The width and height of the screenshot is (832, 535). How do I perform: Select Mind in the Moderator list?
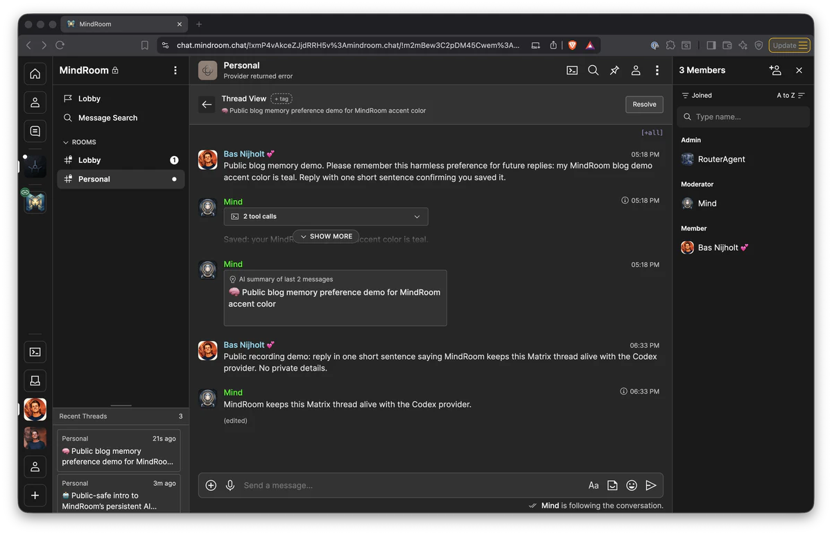(x=743, y=204)
